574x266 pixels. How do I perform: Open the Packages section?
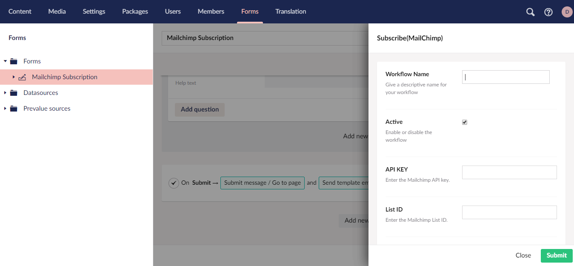pos(135,11)
